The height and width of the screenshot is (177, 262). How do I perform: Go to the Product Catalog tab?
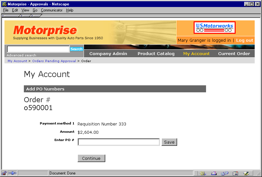[156, 54]
